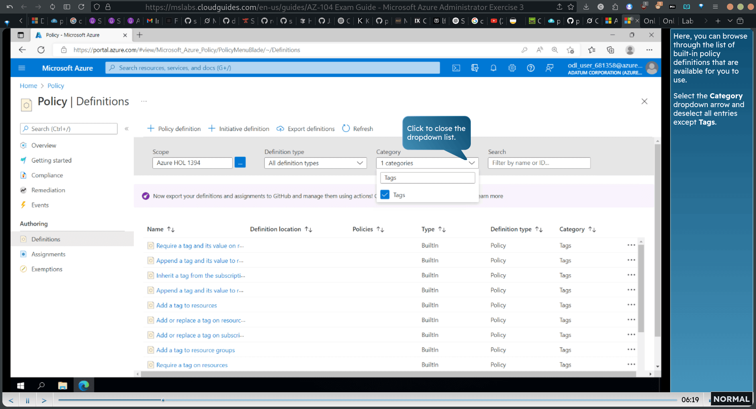Open ellipsis for Require a tag on resources
The width and height of the screenshot is (756, 409).
click(x=631, y=364)
